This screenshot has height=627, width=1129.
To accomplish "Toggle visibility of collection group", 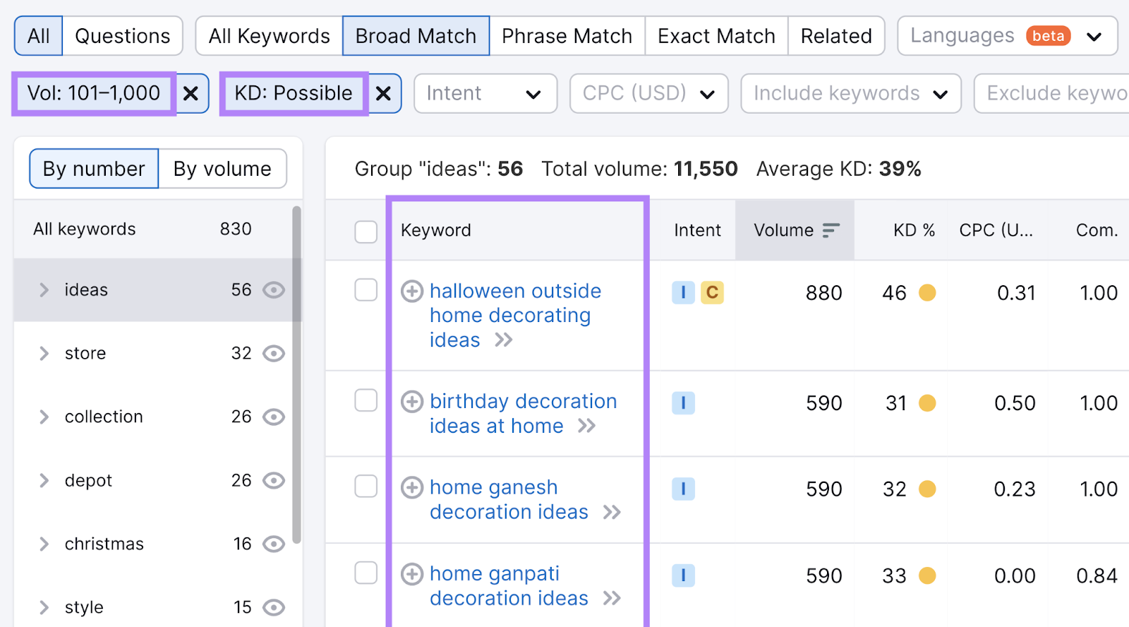I will coord(274,417).
